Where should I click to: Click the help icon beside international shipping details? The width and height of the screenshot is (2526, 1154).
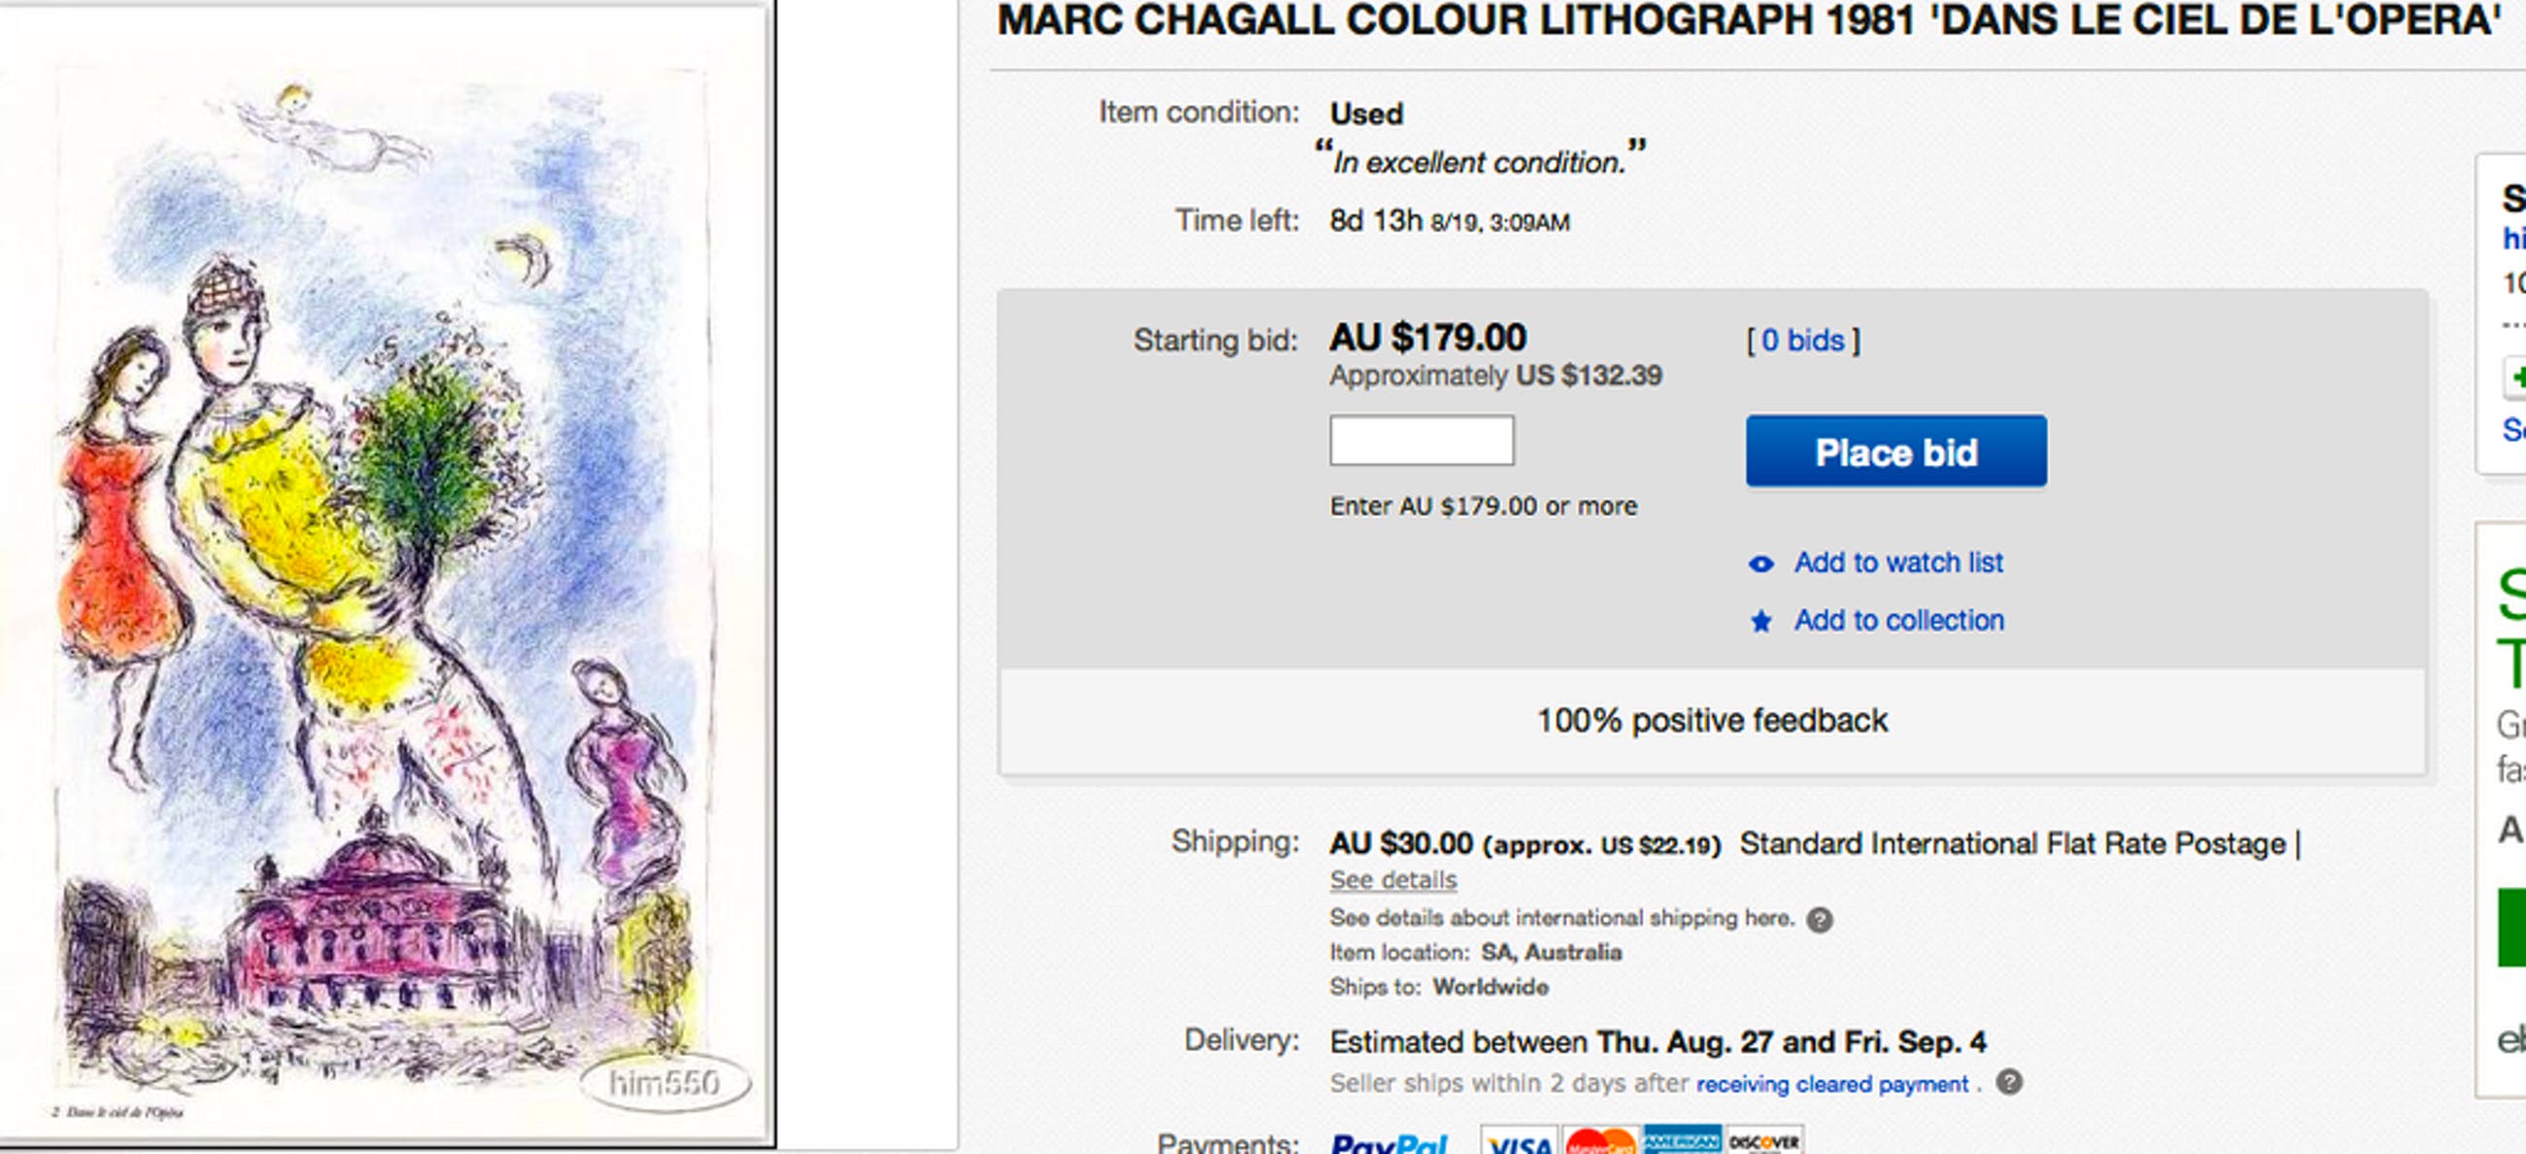1819,920
